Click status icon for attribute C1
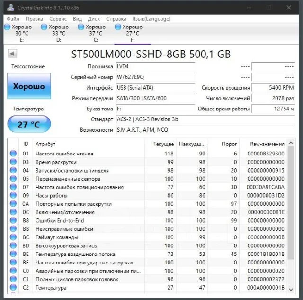The height and width of the screenshot is (300, 303). (13, 279)
